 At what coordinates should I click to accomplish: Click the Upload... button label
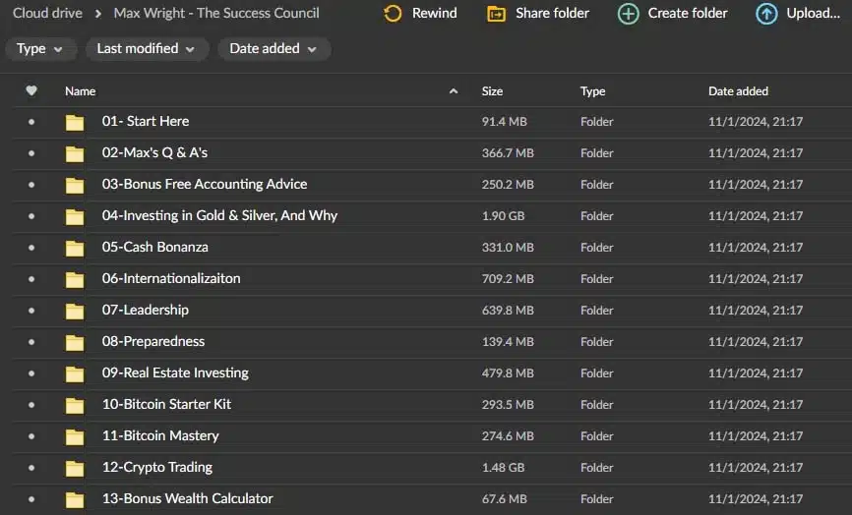(813, 13)
